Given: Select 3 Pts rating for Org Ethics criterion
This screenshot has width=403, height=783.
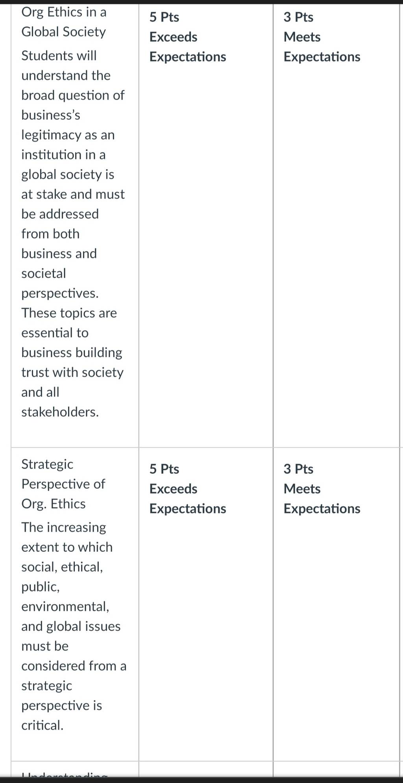Looking at the screenshot, I should 298,17.
